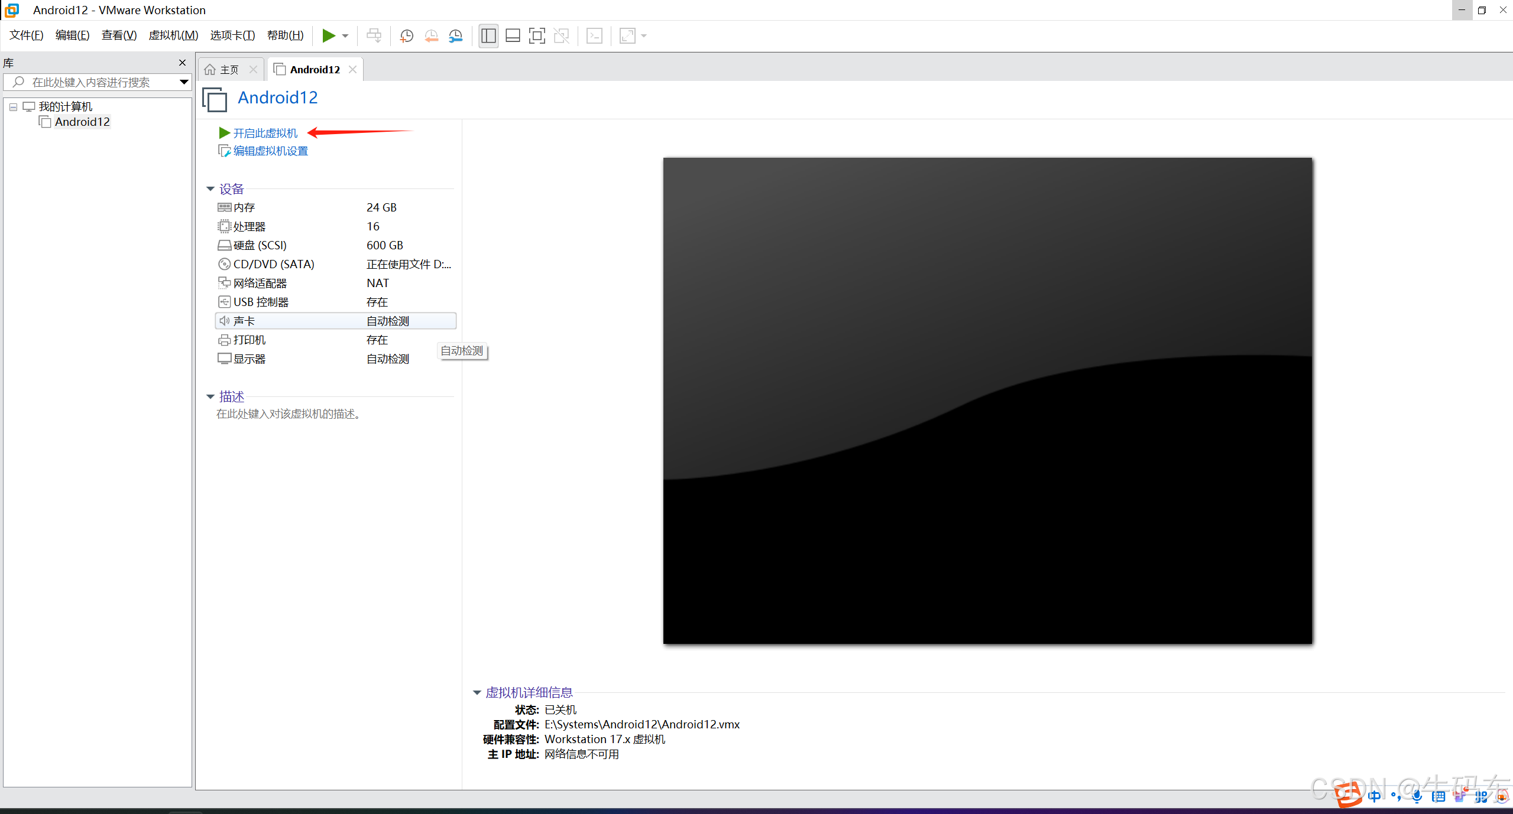Enter full screen mode icon
The image size is (1513, 814).
point(537,36)
